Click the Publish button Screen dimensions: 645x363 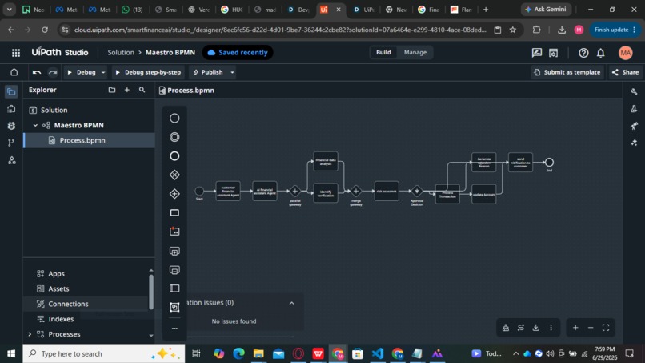coord(208,72)
